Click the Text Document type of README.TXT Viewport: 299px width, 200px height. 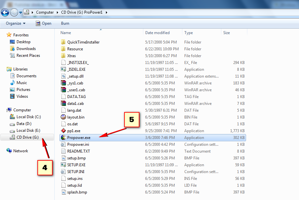(x=197, y=151)
